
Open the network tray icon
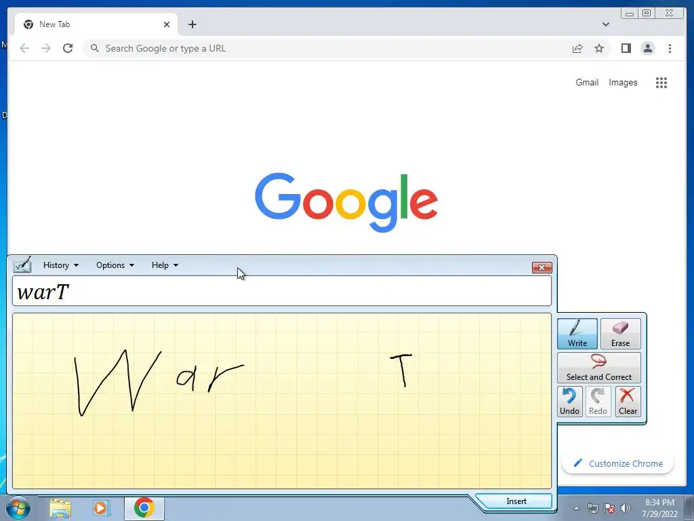pos(592,508)
